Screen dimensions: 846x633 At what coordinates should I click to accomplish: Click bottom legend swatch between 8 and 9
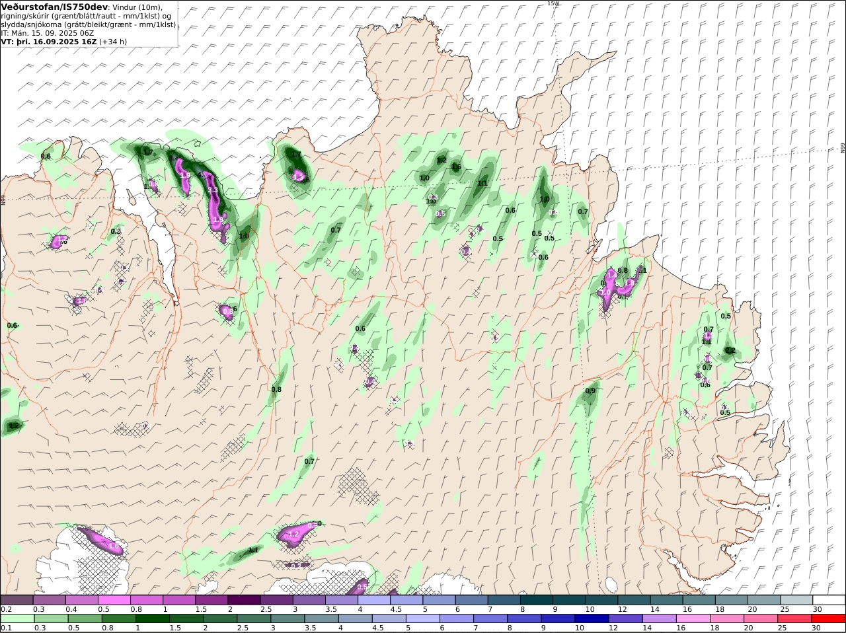click(524, 618)
